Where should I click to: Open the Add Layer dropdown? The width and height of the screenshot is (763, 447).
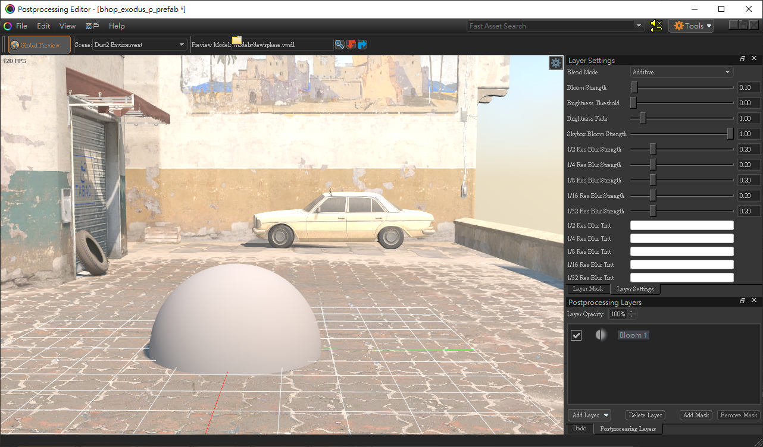tap(589, 415)
